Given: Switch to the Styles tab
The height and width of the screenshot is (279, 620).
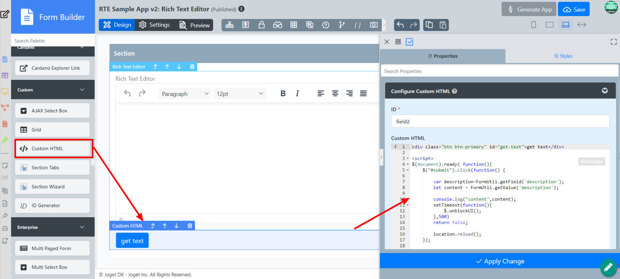Looking at the screenshot, I should coord(563,56).
